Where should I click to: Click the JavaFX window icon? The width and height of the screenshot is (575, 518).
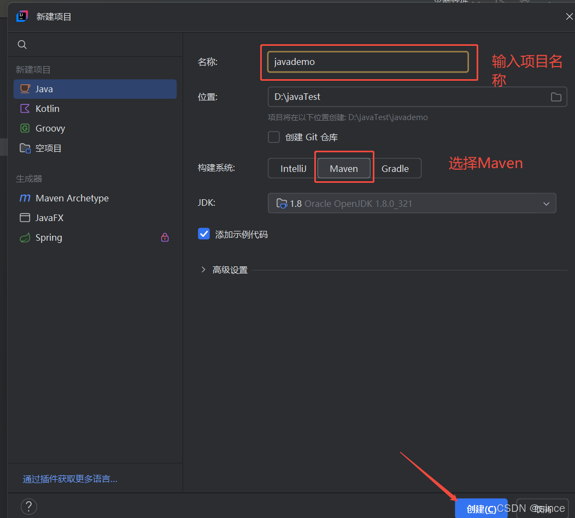pyautogui.click(x=25, y=218)
